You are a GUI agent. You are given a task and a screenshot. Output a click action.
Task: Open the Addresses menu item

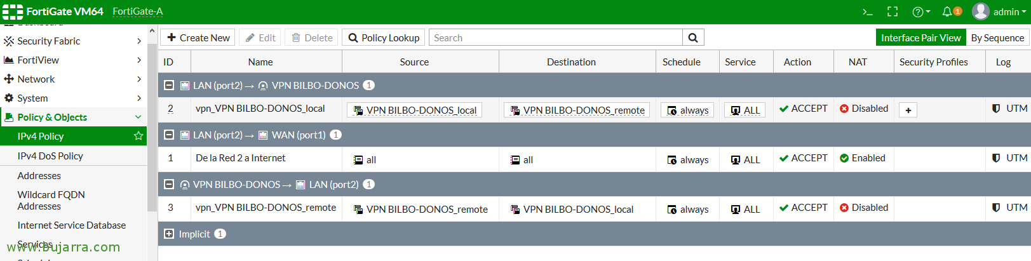(x=39, y=176)
